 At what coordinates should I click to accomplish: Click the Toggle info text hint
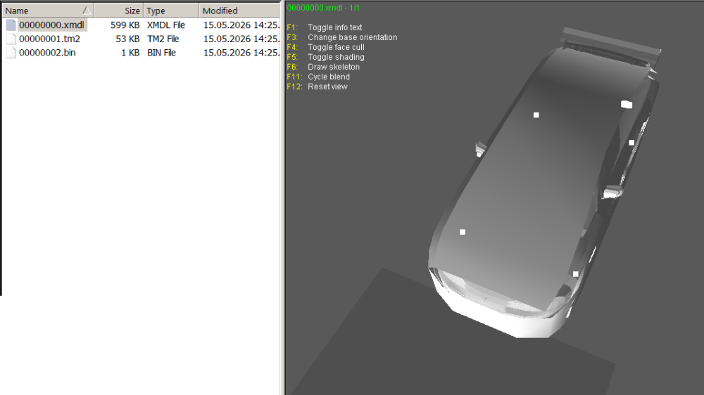pos(334,27)
